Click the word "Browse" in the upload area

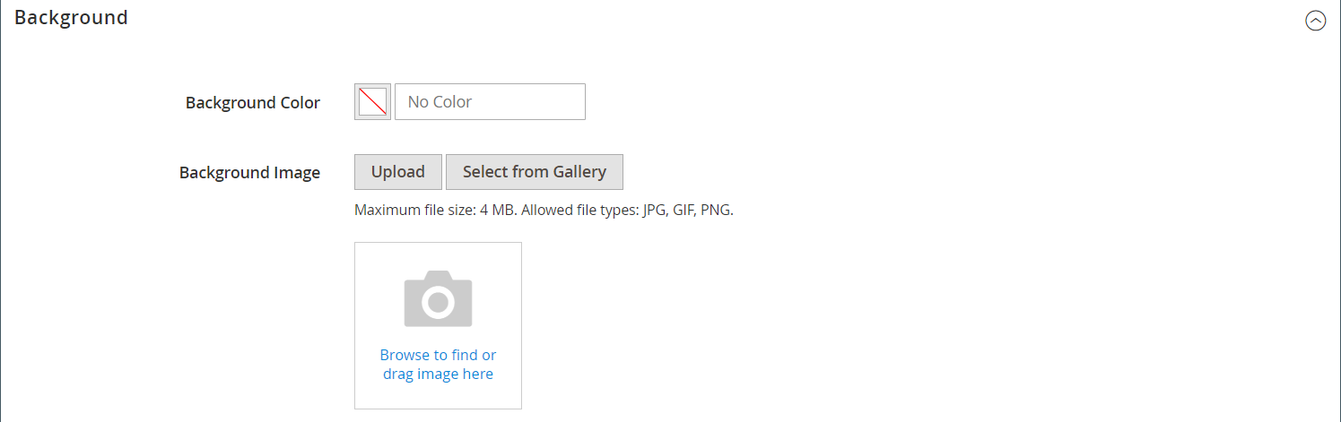click(x=405, y=355)
